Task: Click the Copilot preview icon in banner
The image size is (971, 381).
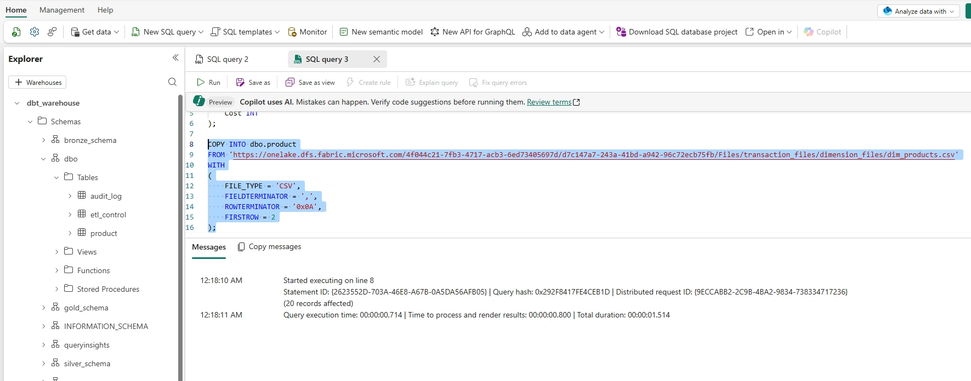Action: coord(198,101)
